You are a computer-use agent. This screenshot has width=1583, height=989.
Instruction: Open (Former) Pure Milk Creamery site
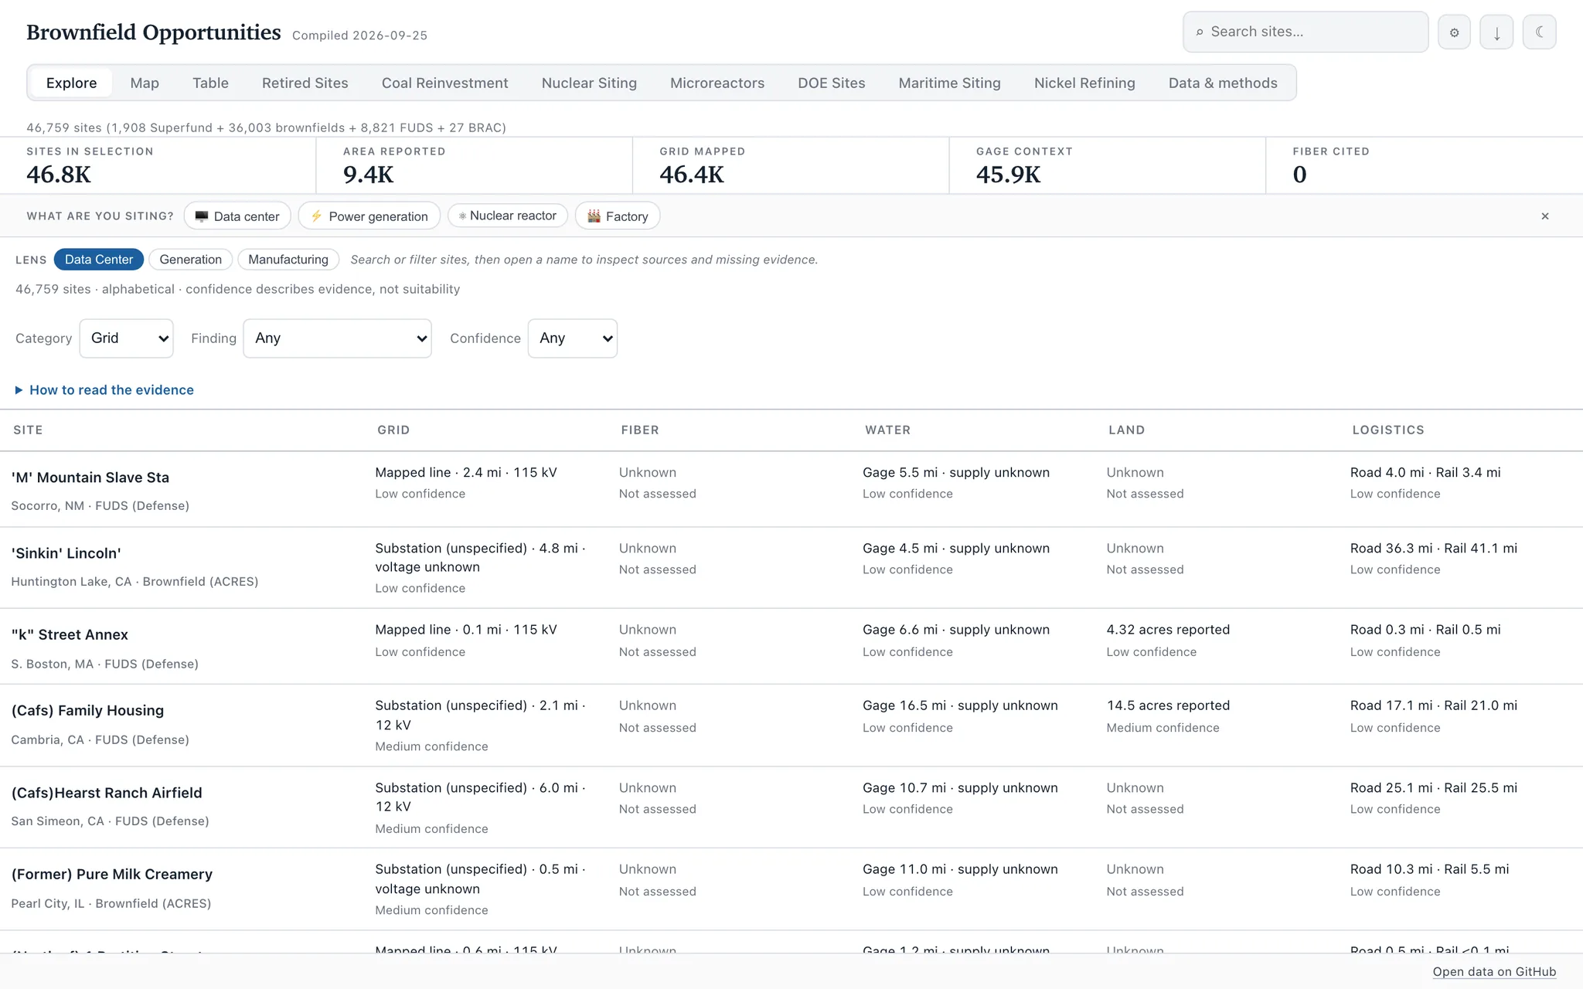(x=112, y=875)
